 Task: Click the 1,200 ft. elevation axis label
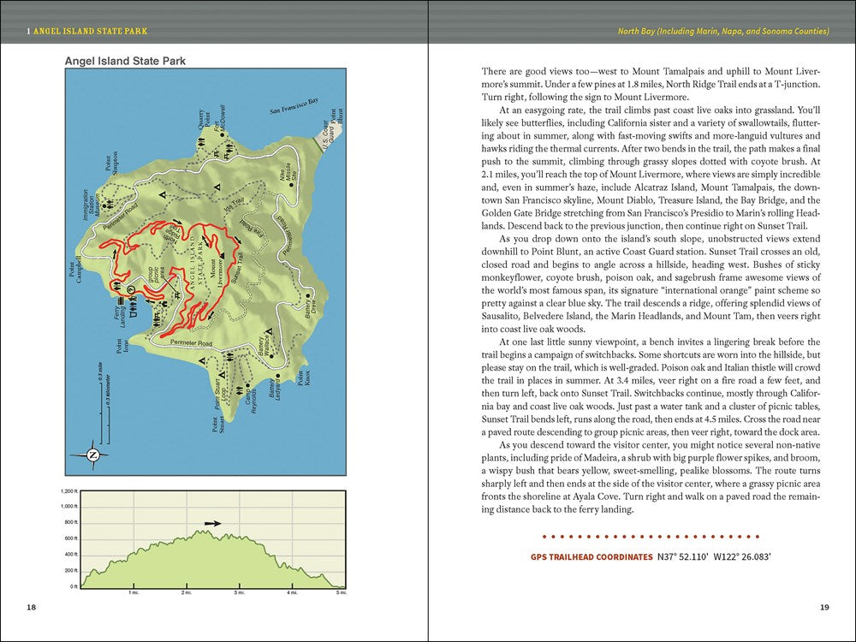click(69, 492)
